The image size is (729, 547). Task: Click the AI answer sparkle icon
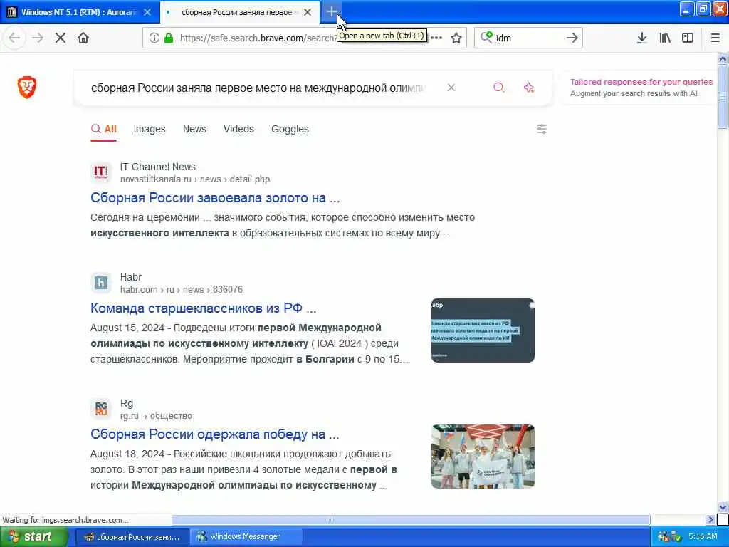[x=529, y=88]
